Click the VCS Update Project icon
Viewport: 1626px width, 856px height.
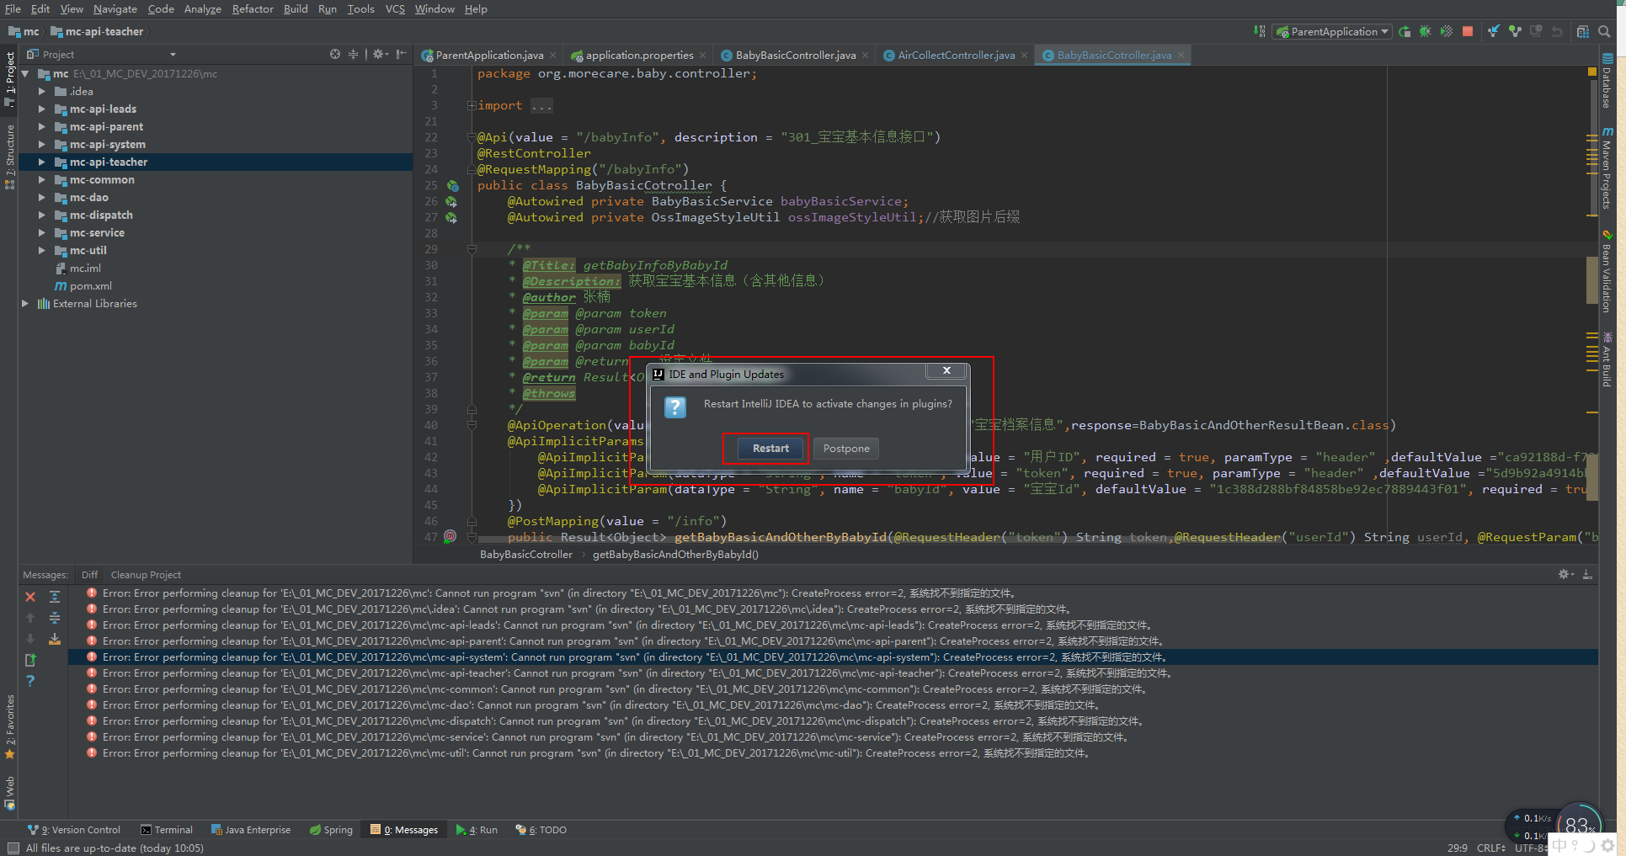tap(1493, 31)
